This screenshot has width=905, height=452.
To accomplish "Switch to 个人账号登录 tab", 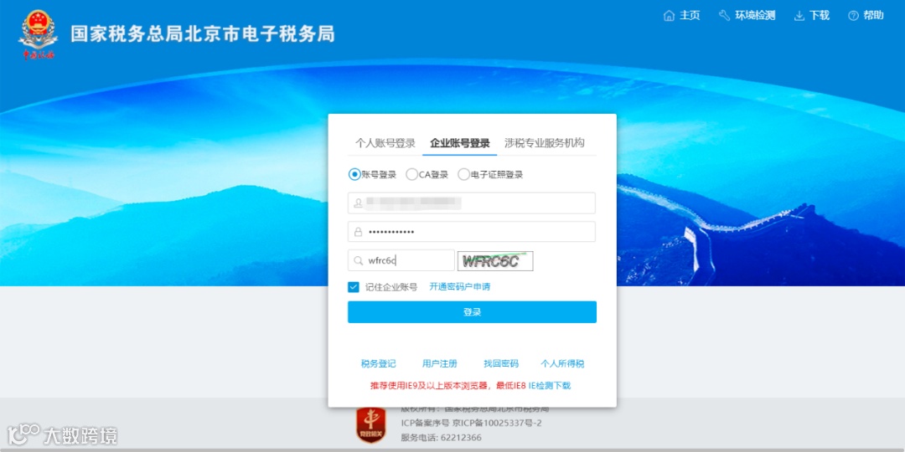I will click(385, 144).
